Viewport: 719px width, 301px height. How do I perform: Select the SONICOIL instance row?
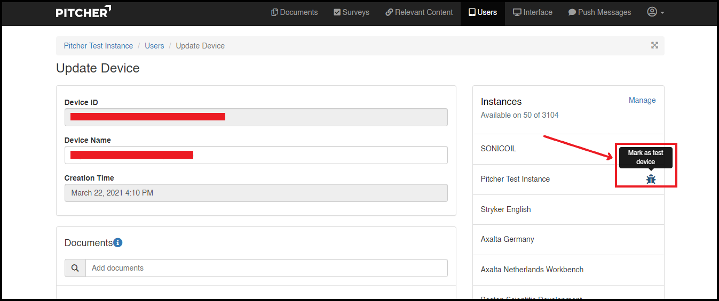pyautogui.click(x=499, y=149)
